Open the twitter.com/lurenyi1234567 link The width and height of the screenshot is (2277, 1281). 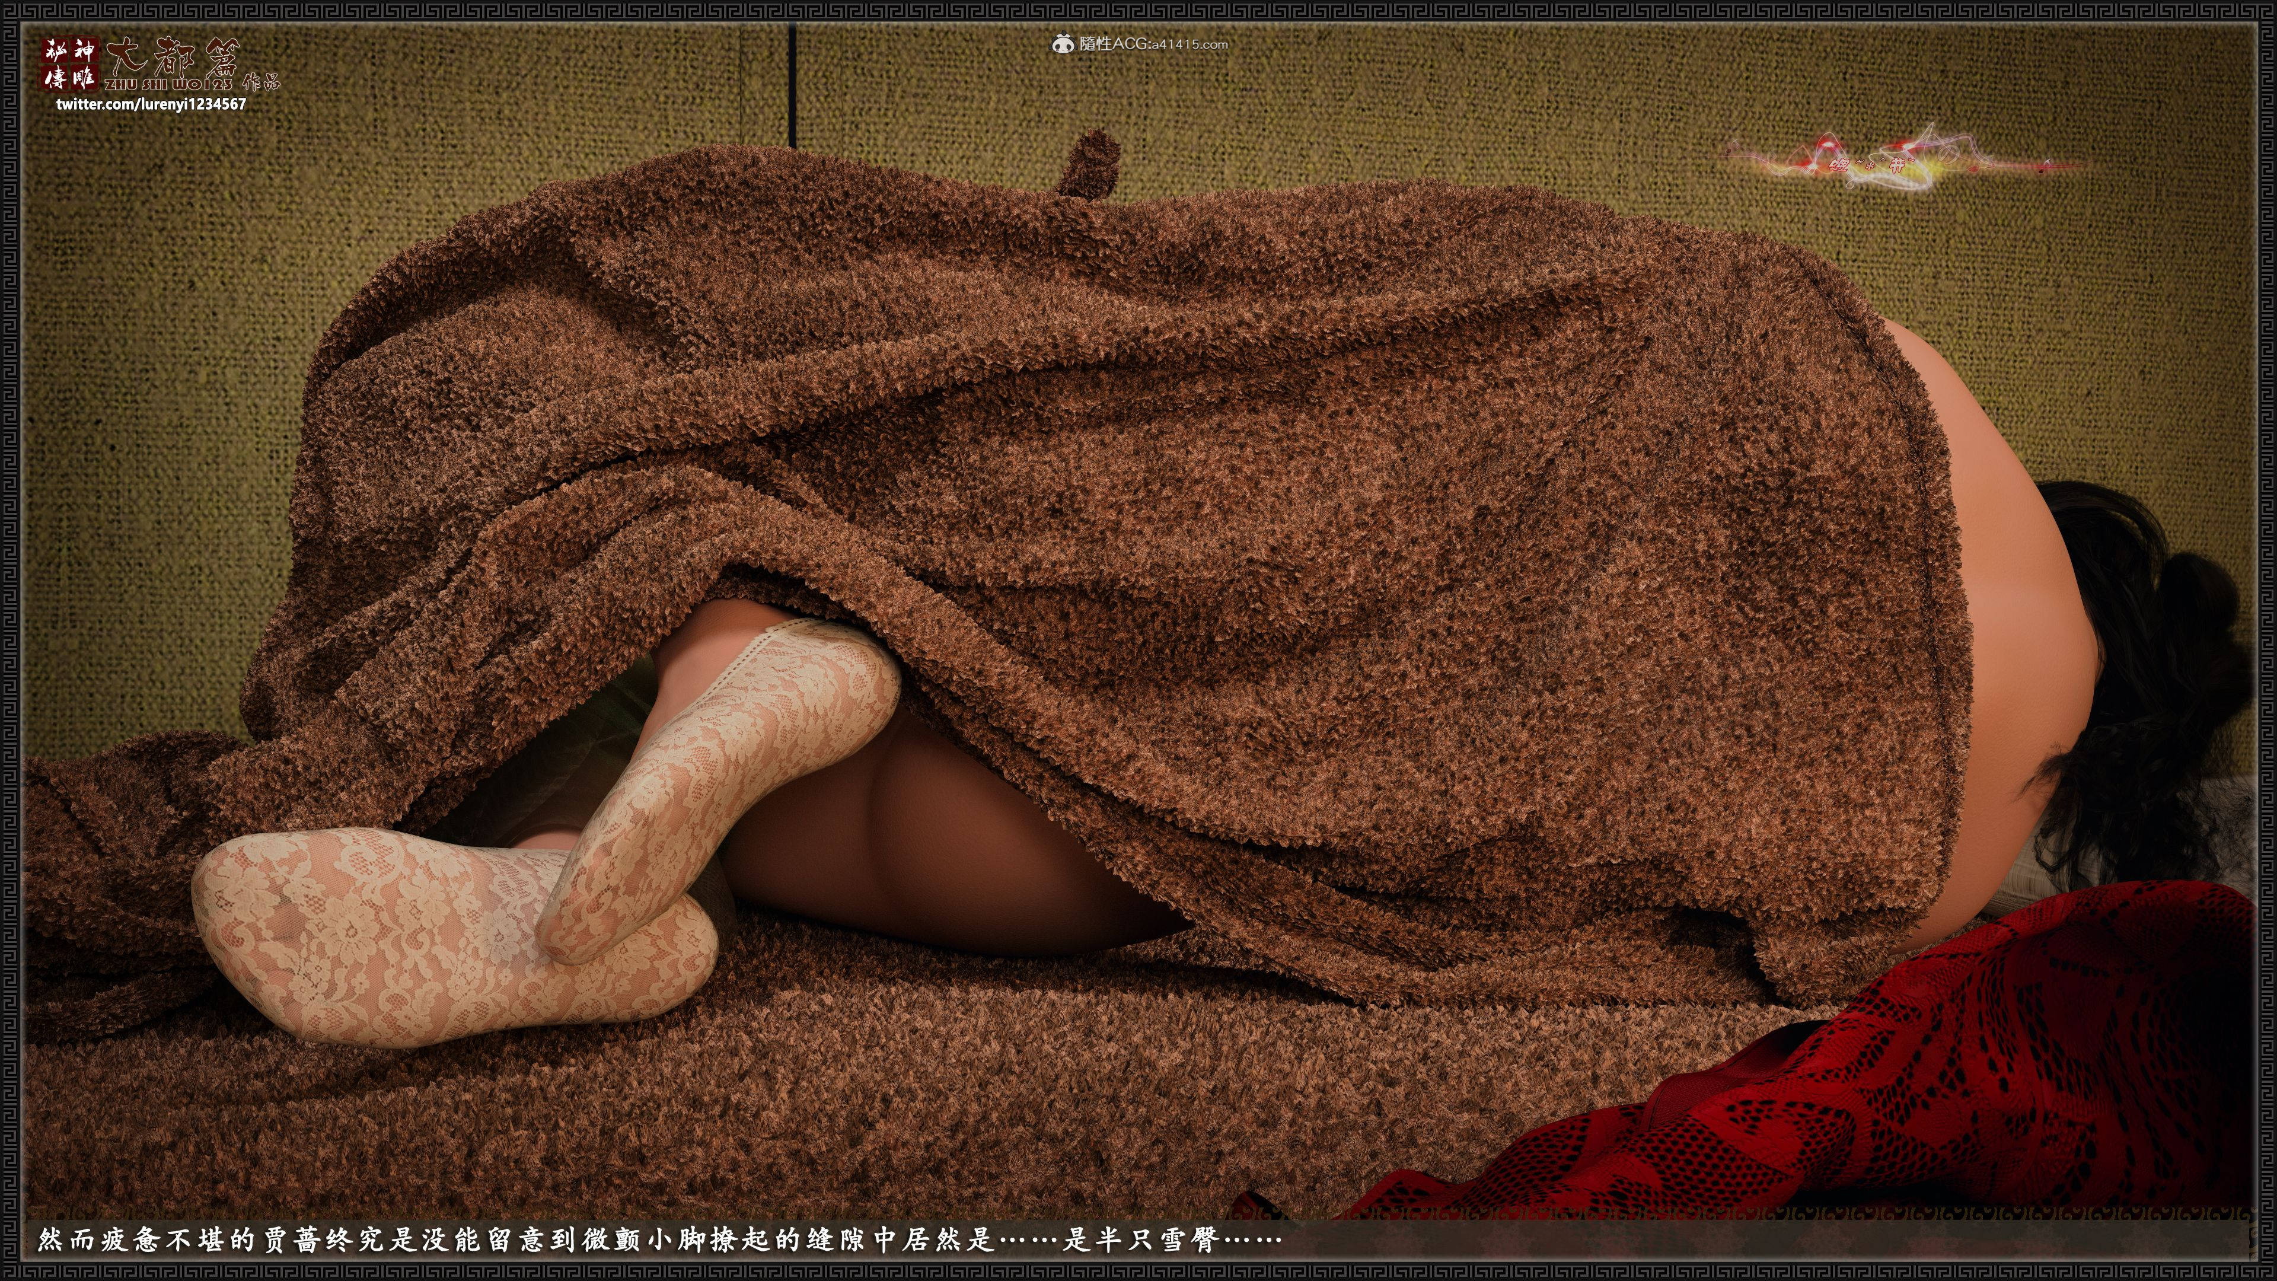click(151, 103)
